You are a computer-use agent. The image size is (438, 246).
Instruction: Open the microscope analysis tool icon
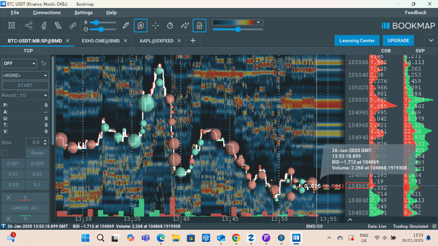[x=44, y=25]
